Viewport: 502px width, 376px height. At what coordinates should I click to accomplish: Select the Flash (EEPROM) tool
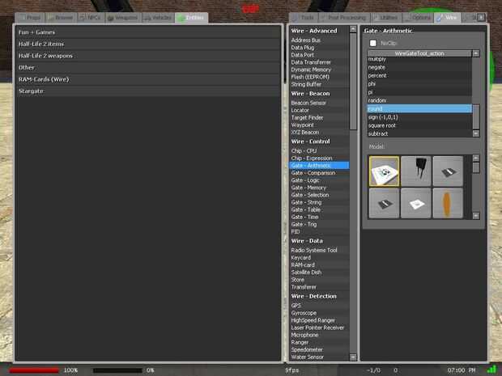[319, 77]
